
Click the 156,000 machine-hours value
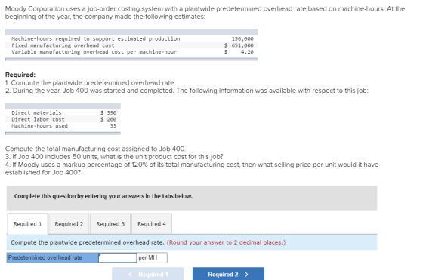(242, 38)
